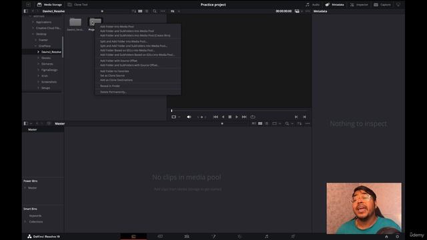Viewport: 427px width, 240px height.
Task: Toggle the Capture panel button
Action: coord(382,5)
